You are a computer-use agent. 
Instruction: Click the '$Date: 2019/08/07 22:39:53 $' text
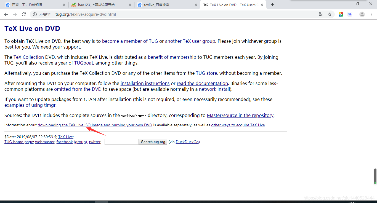tap(31, 137)
